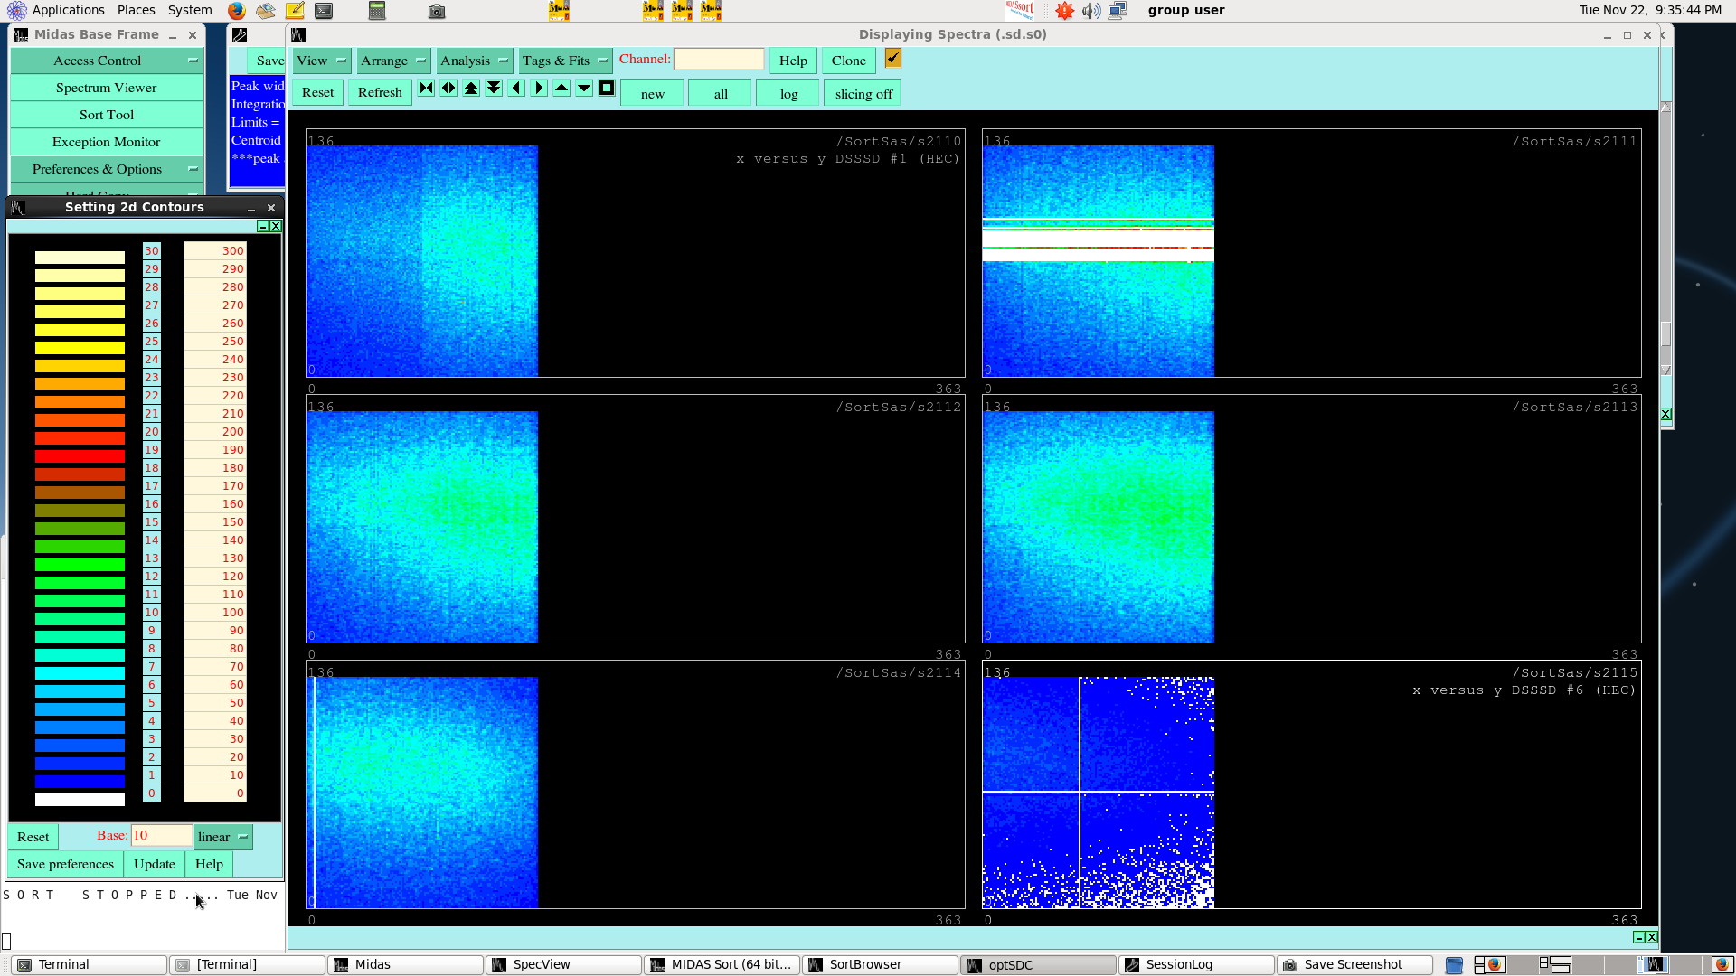Open the Arrange dropdown menu
The image size is (1736, 976).
tap(393, 61)
